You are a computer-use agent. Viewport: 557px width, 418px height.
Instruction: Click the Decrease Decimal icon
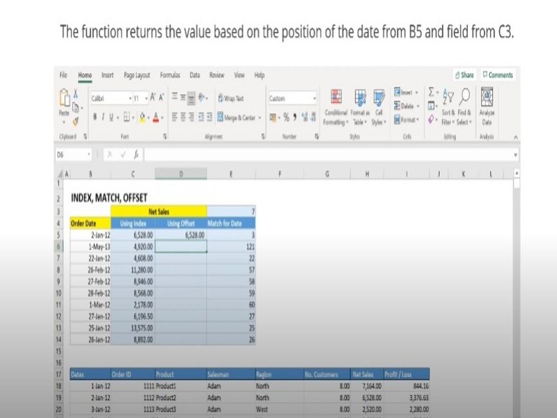(x=313, y=117)
